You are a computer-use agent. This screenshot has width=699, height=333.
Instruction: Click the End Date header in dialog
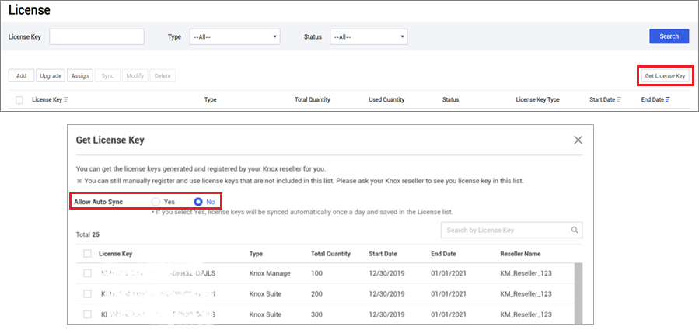point(443,254)
